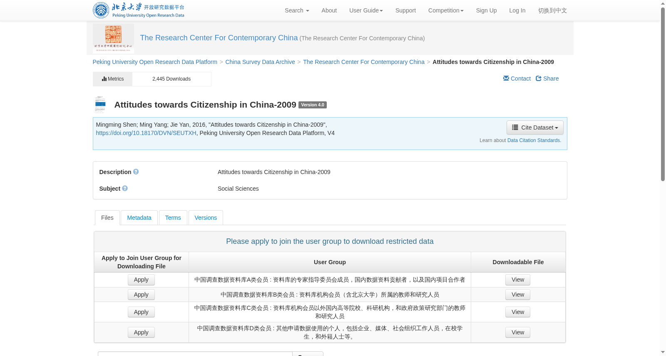Click the Contact envelope link
This screenshot has height=356, width=666.
tap(517, 79)
